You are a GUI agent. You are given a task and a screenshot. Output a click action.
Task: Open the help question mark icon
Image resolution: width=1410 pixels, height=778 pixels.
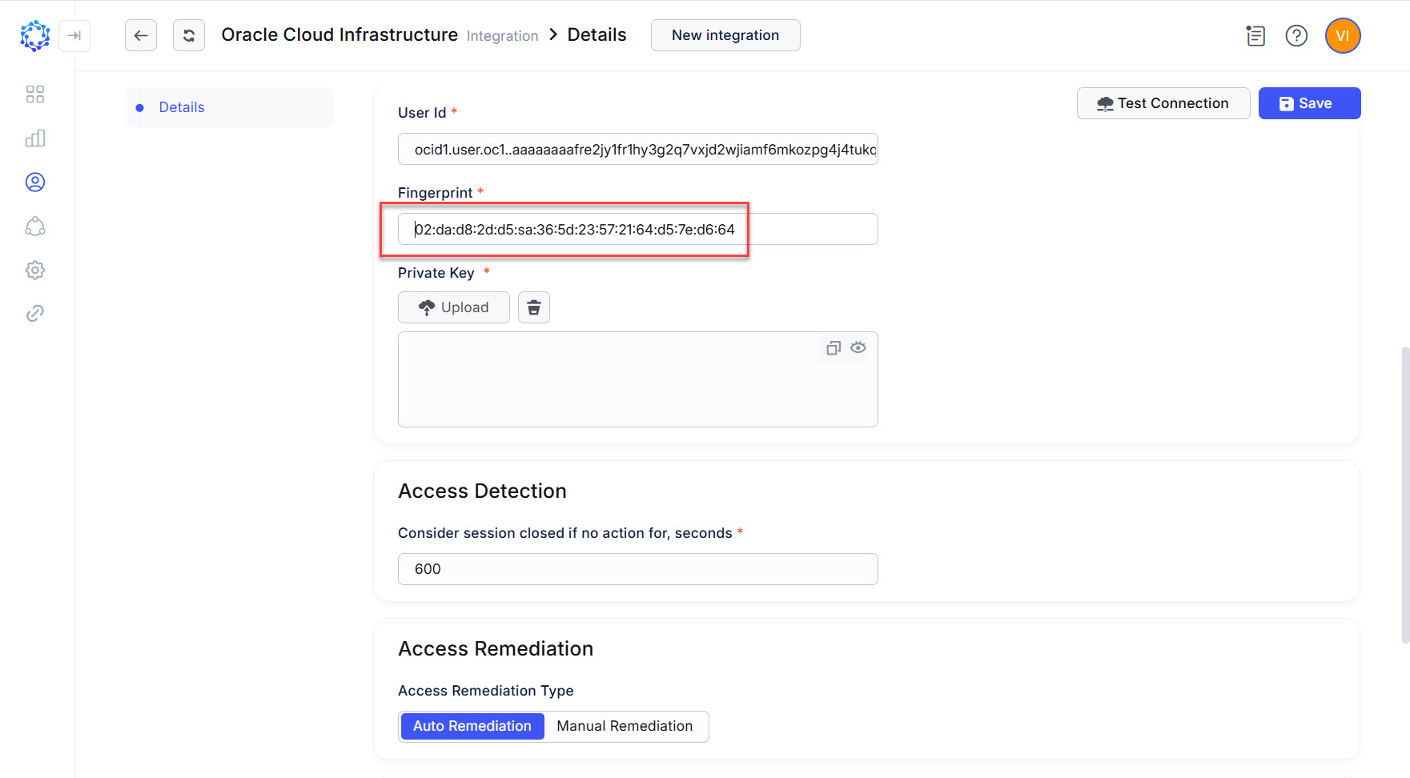[1296, 35]
